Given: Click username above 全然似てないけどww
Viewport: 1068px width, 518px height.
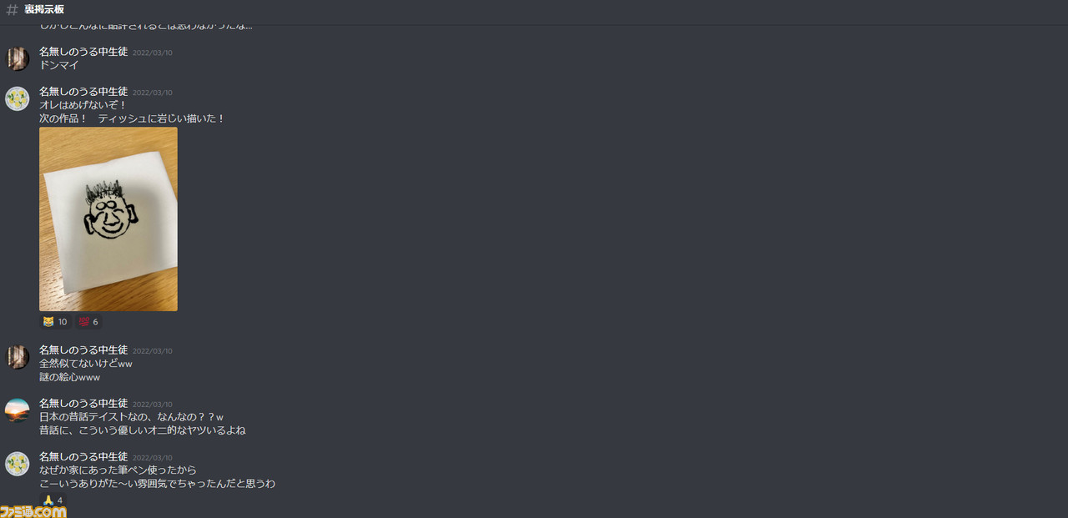Looking at the screenshot, I should (83, 350).
